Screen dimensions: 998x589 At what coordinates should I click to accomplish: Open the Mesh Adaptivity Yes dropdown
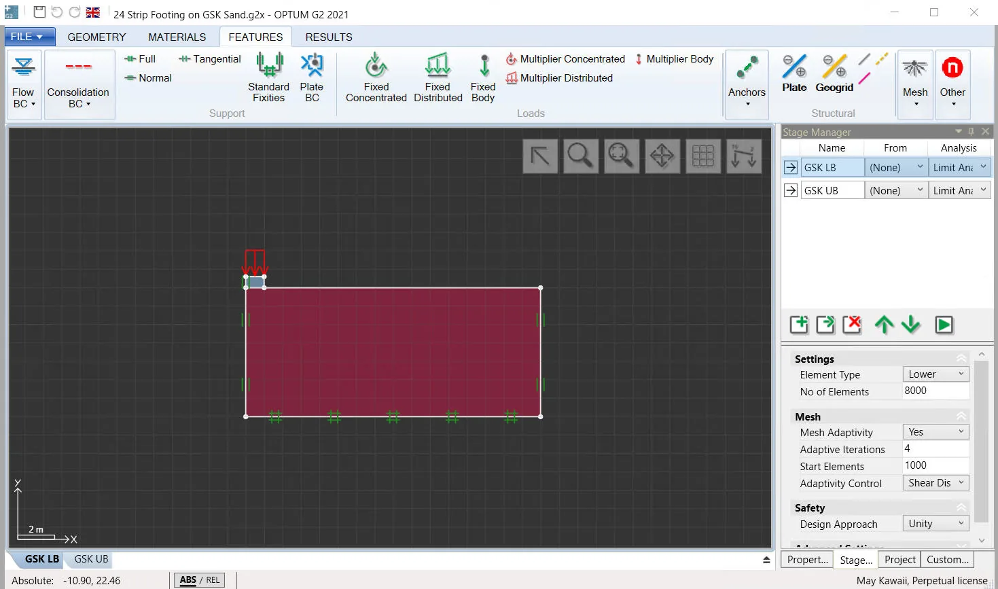(935, 432)
